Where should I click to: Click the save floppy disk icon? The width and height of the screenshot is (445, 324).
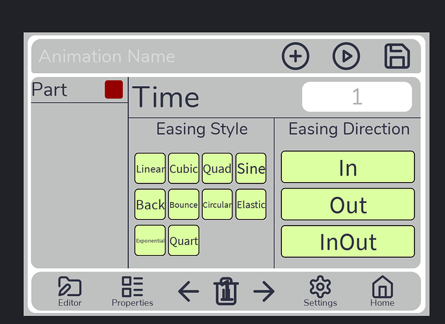point(397,56)
